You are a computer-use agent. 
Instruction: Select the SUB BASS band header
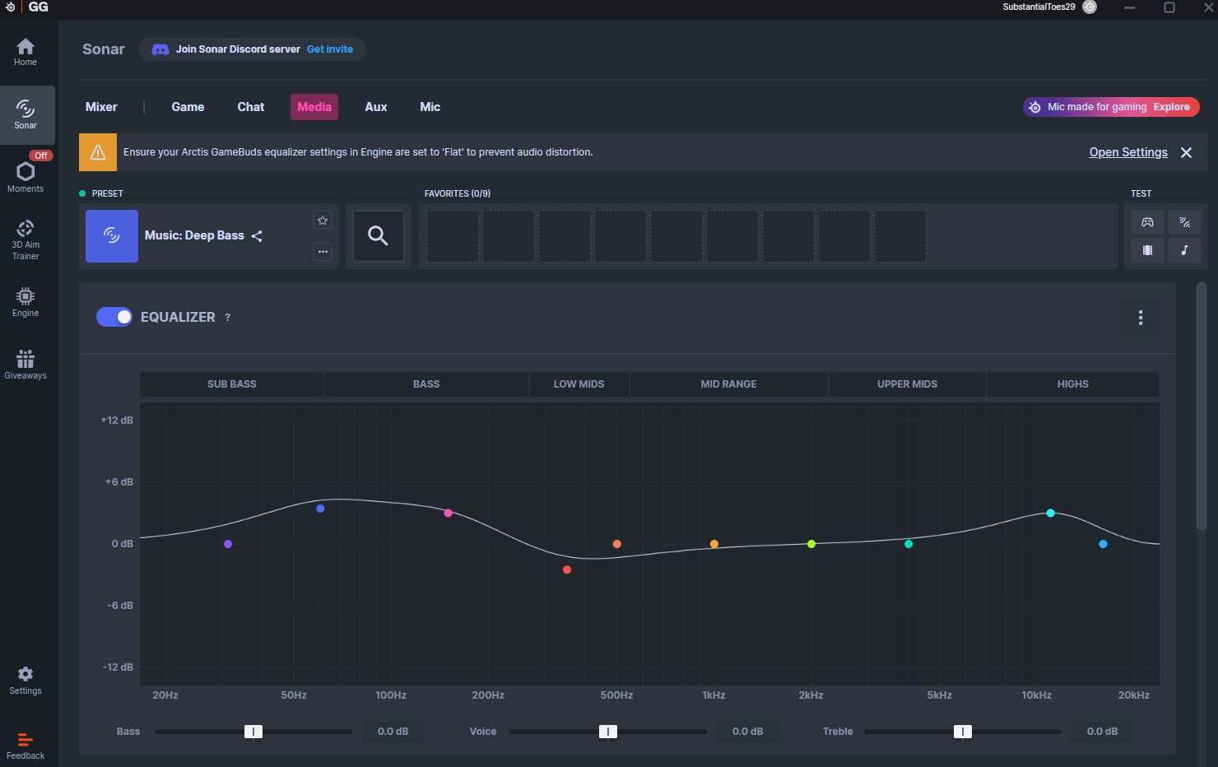232,384
